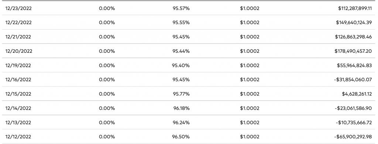This screenshot has width=378, height=144.
Task: Select the 12/21/2022 date cell
Action: coord(18,37)
